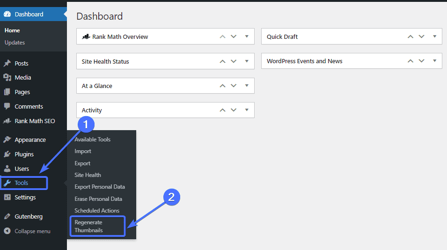Click the Users person icon
447x250 pixels.
click(x=7, y=169)
